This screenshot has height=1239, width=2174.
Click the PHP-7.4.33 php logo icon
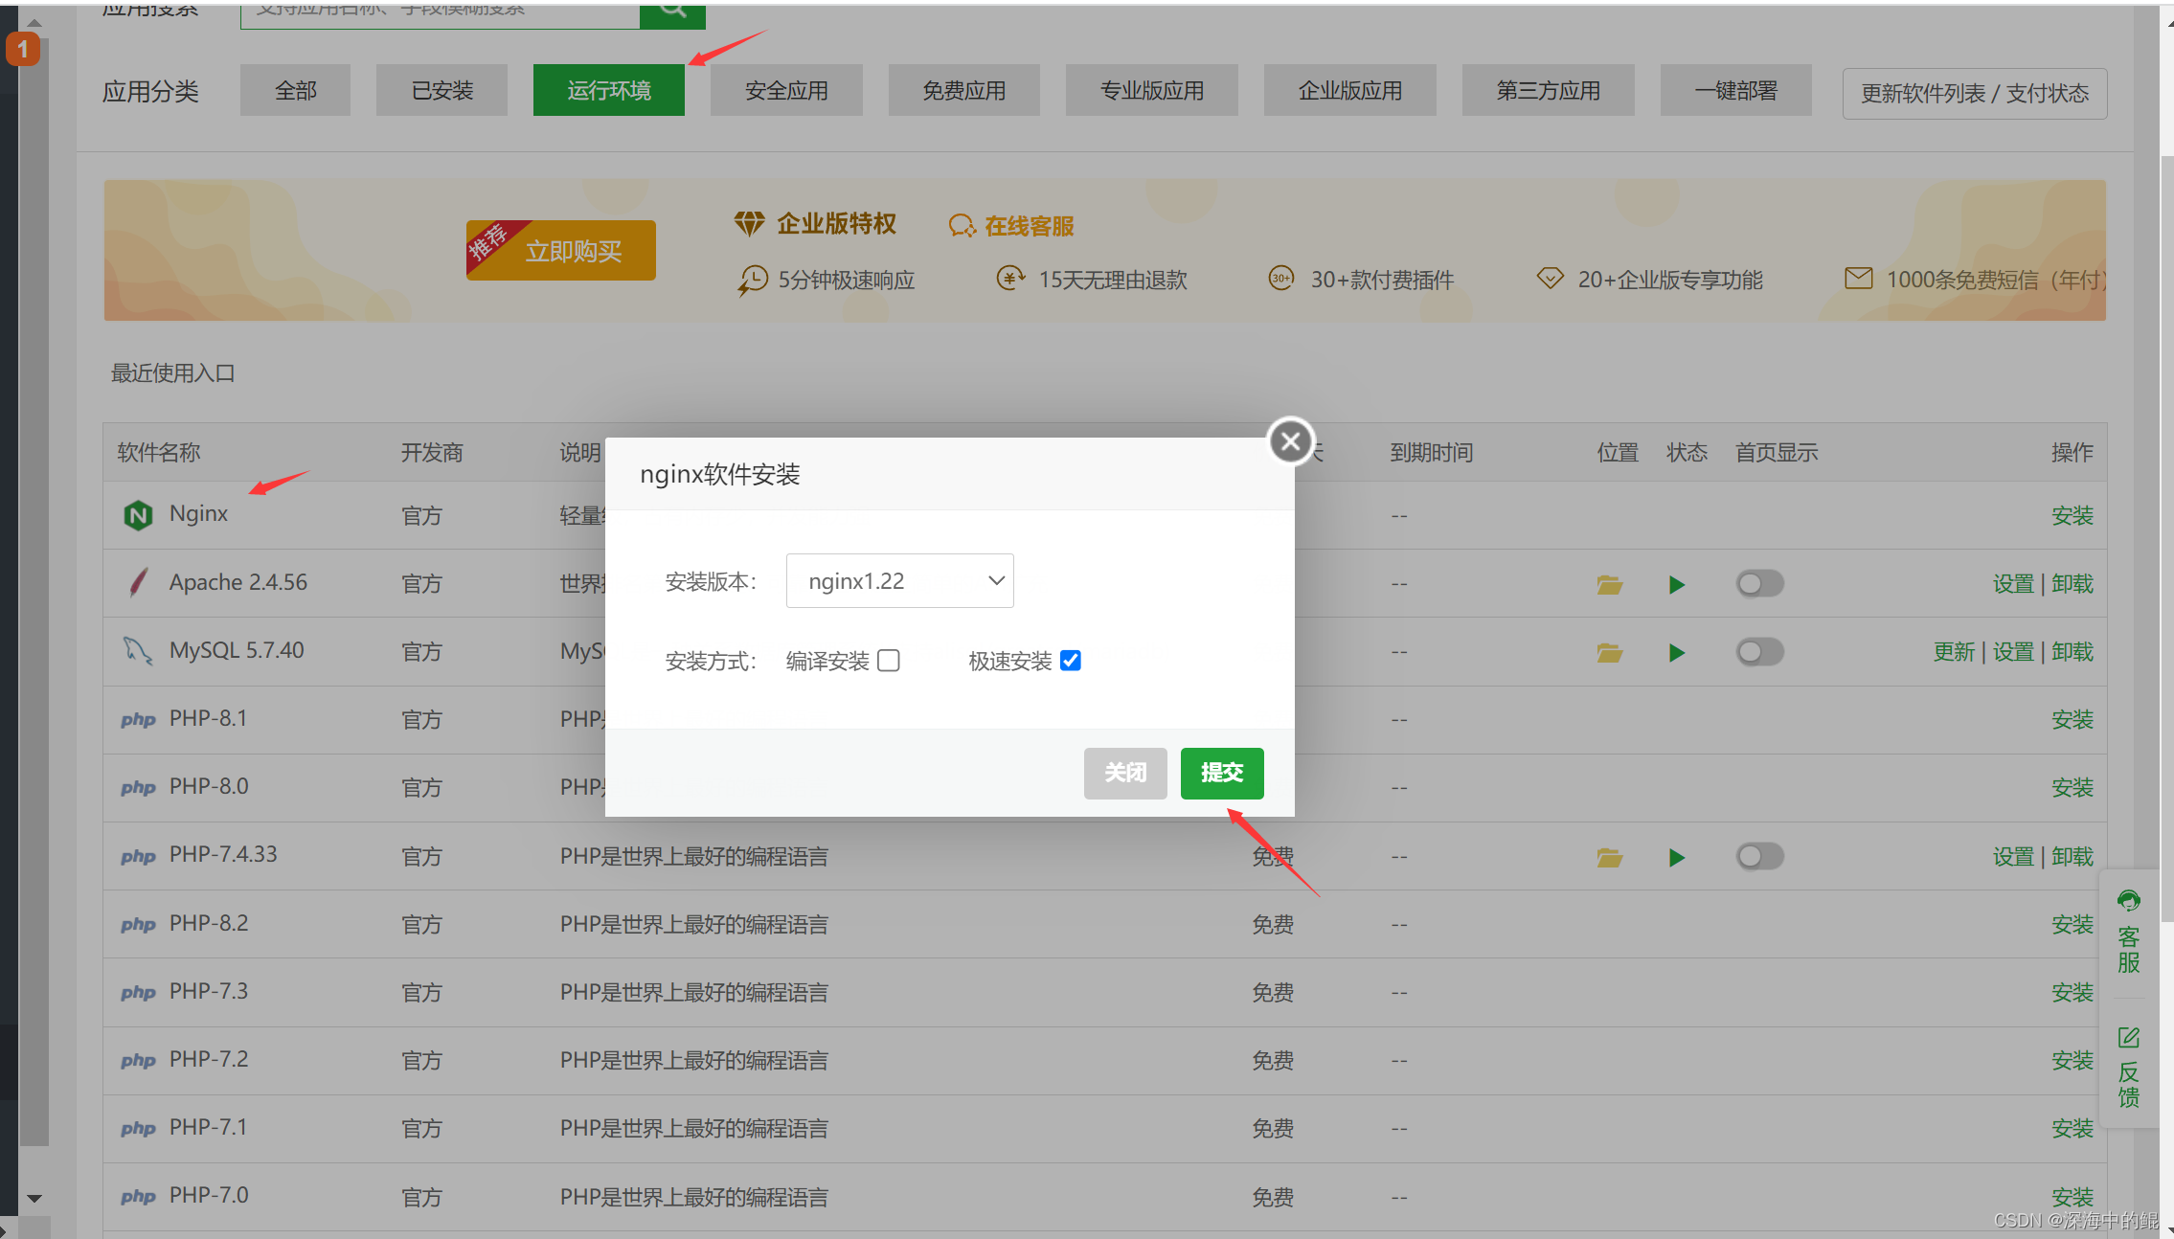tap(138, 857)
